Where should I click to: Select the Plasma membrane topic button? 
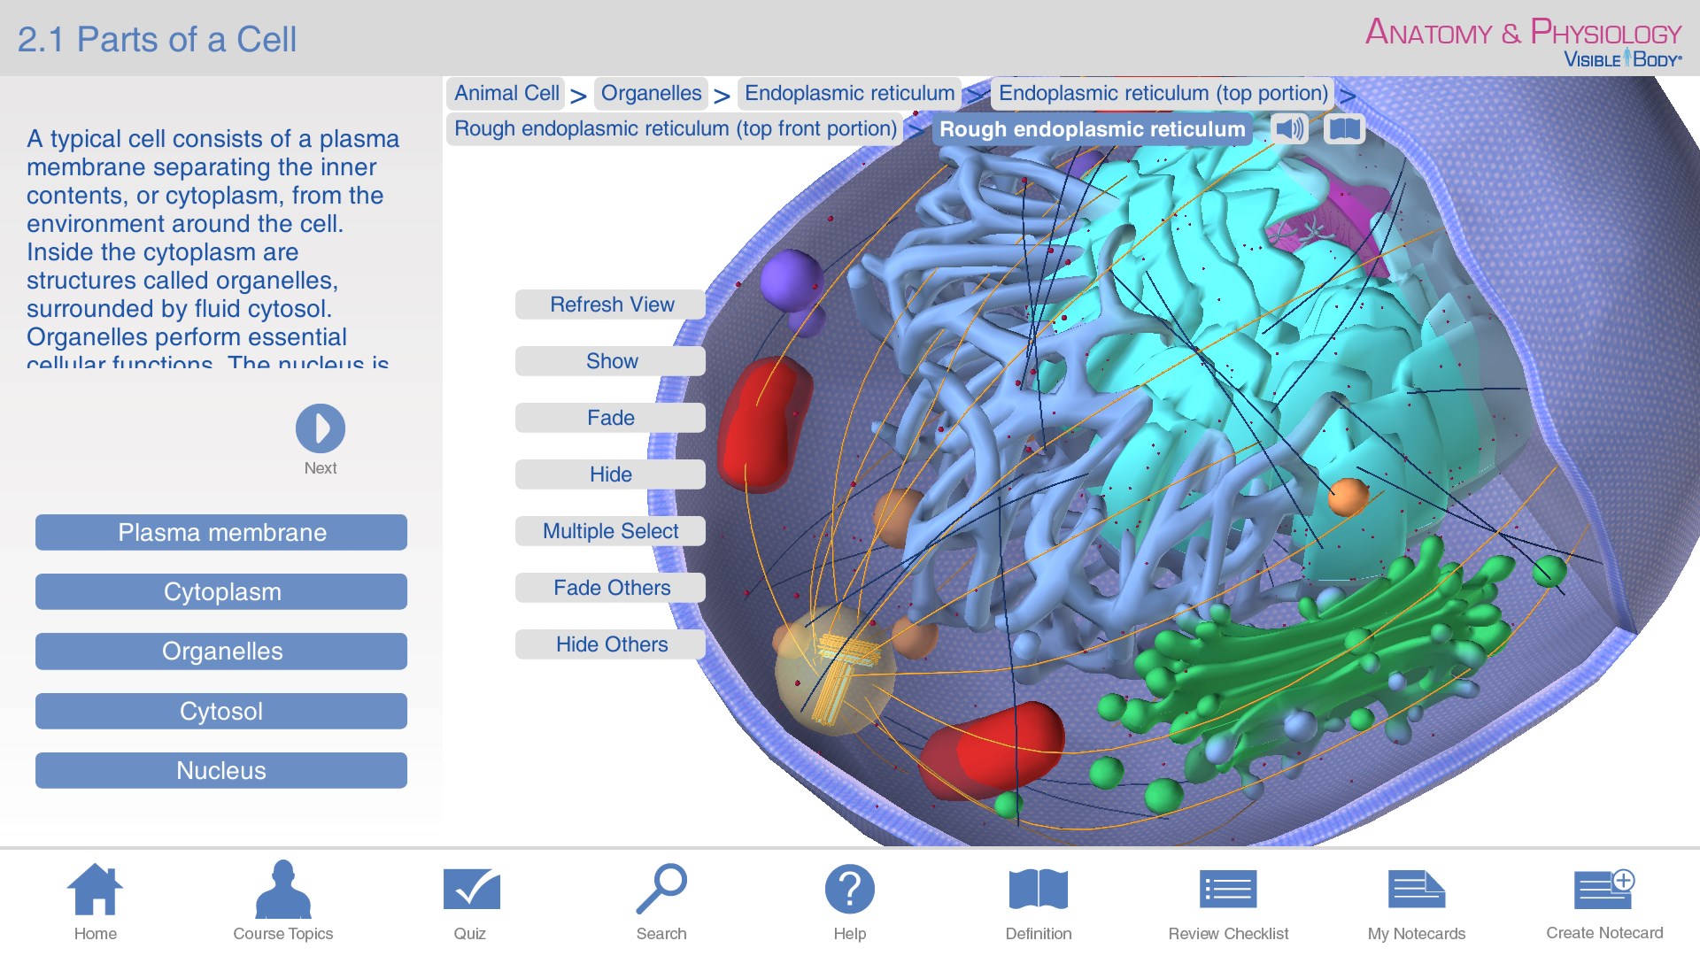(x=221, y=533)
